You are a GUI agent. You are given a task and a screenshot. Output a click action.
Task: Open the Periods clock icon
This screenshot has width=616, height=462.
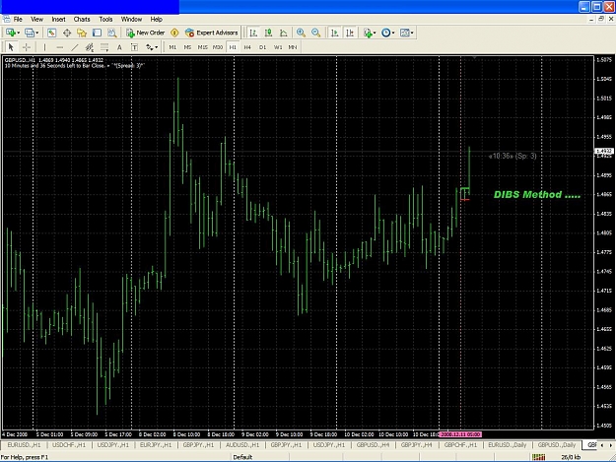pyautogui.click(x=385, y=33)
